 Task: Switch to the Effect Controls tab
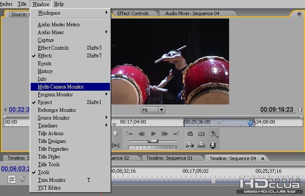(133, 13)
